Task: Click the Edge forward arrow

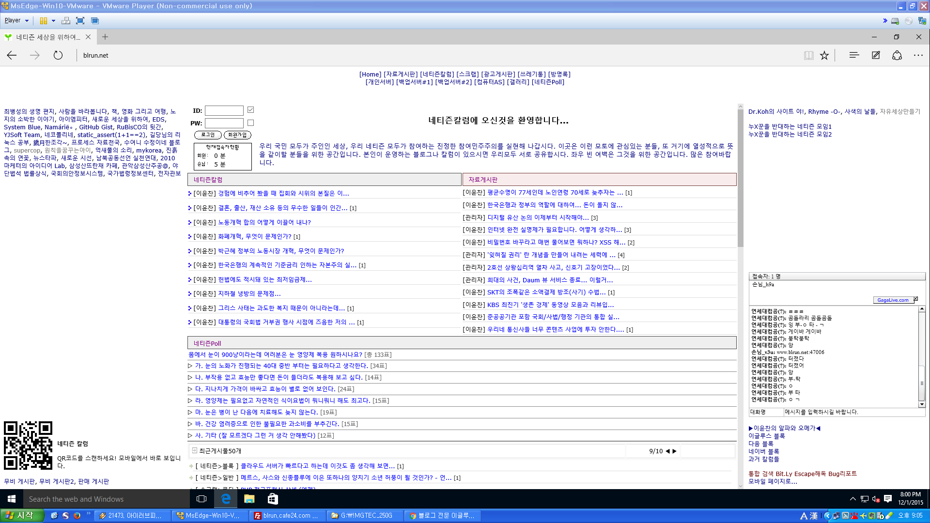Action: (35, 55)
